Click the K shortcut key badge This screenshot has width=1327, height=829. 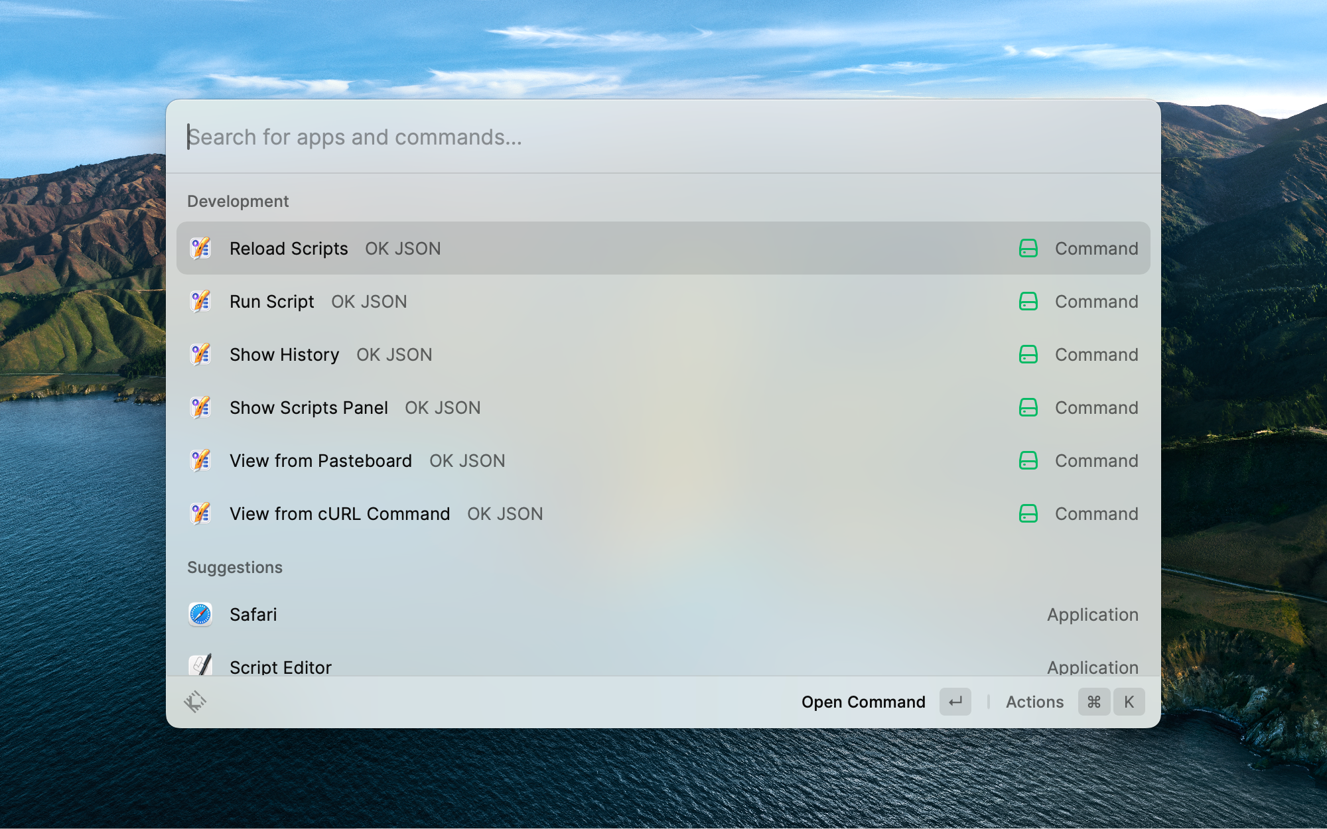tap(1129, 702)
